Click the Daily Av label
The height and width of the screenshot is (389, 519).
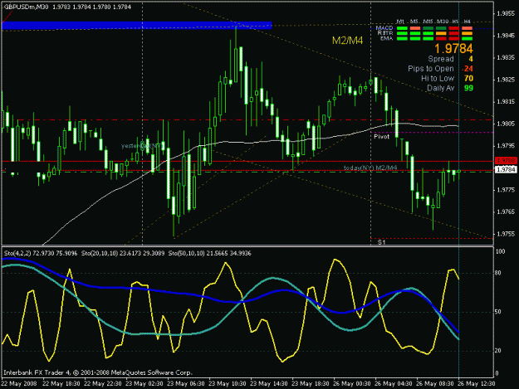pyautogui.click(x=441, y=88)
